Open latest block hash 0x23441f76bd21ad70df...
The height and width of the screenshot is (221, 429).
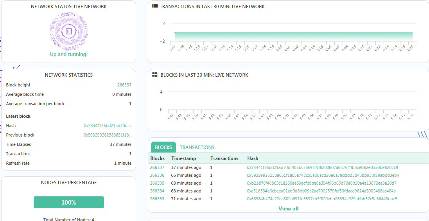[x=108, y=126]
